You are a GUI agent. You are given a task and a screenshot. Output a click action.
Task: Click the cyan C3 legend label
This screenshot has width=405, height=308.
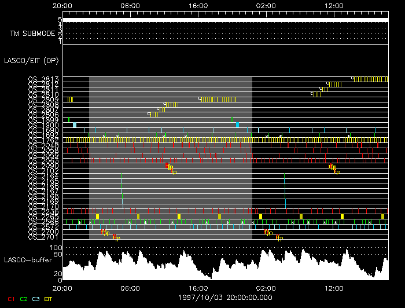36,299
